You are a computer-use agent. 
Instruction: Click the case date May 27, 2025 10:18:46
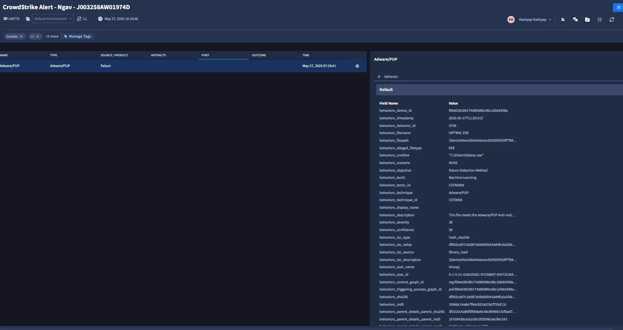pos(121,19)
